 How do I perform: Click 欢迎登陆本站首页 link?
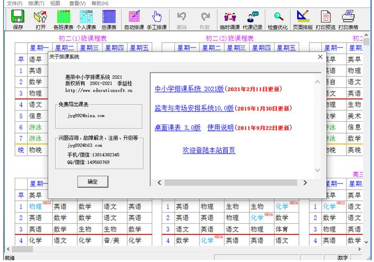click(x=209, y=150)
